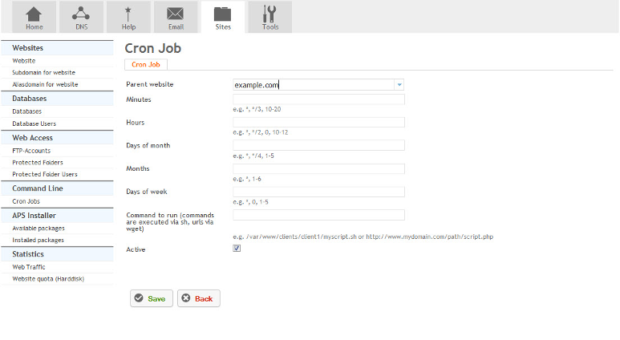Save the cron job

pyautogui.click(x=152, y=298)
